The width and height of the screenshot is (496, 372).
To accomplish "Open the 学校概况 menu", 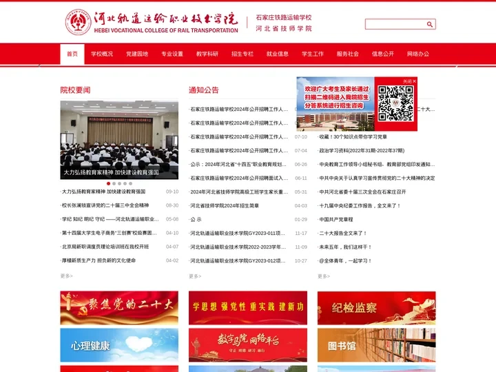I will tap(102, 54).
